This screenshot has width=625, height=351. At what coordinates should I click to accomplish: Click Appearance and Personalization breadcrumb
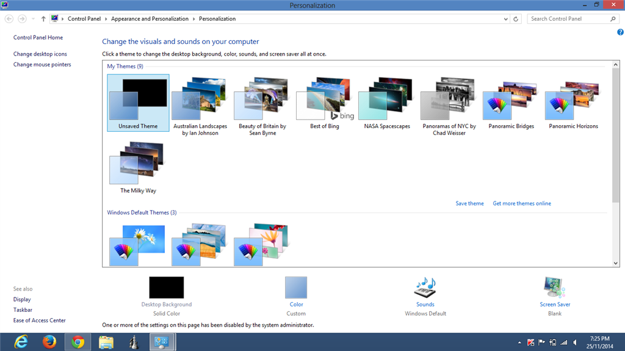[x=150, y=19]
